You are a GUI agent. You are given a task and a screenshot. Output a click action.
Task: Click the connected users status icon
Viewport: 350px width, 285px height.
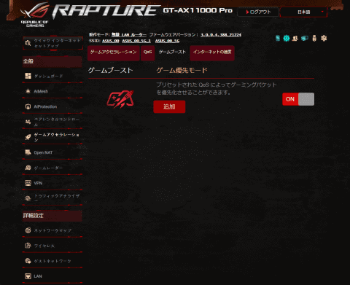(295, 38)
